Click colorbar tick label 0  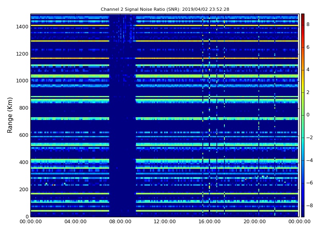[308, 115]
